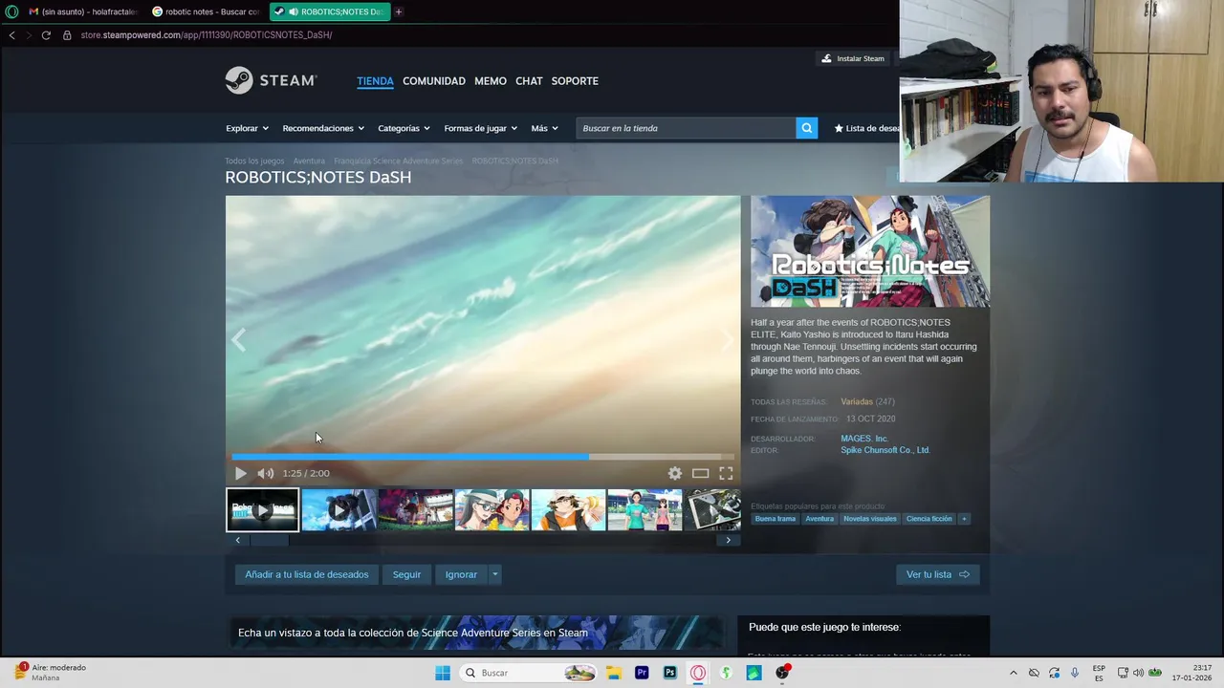Click the Windows taskbar Buscar box
This screenshot has height=688, width=1224.
click(x=528, y=673)
